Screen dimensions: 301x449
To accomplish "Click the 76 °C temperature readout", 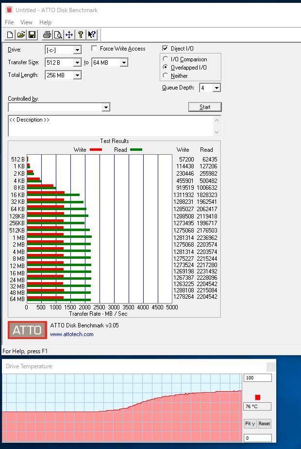I will click(x=258, y=406).
